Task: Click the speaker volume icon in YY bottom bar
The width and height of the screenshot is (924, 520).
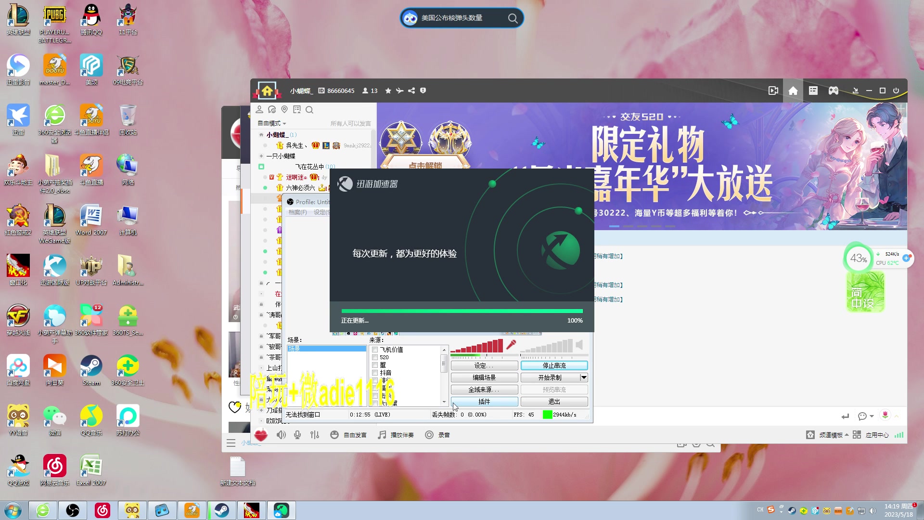Action: coord(281,435)
